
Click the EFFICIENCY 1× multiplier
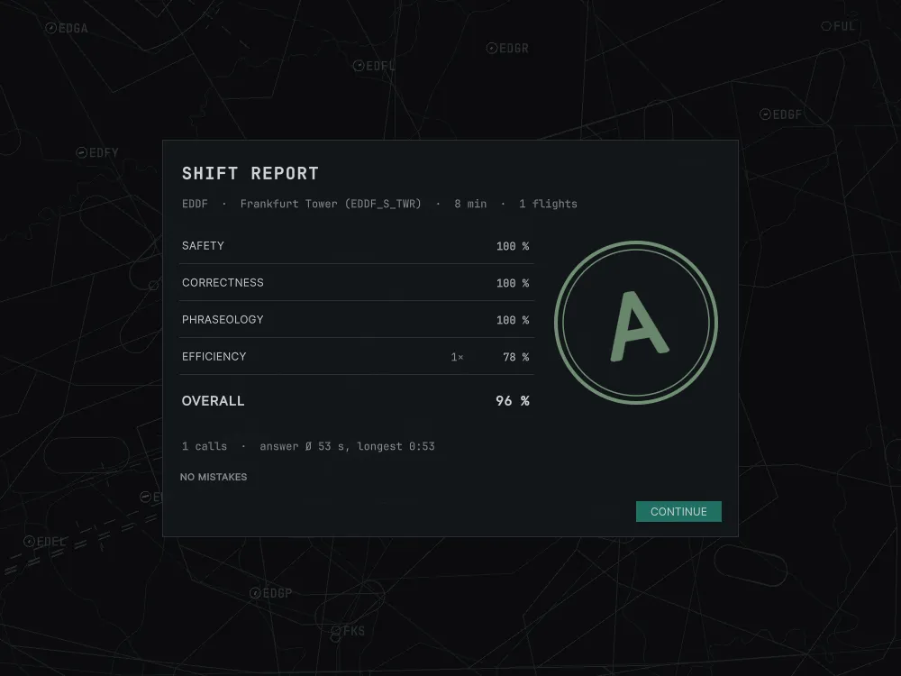[457, 357]
